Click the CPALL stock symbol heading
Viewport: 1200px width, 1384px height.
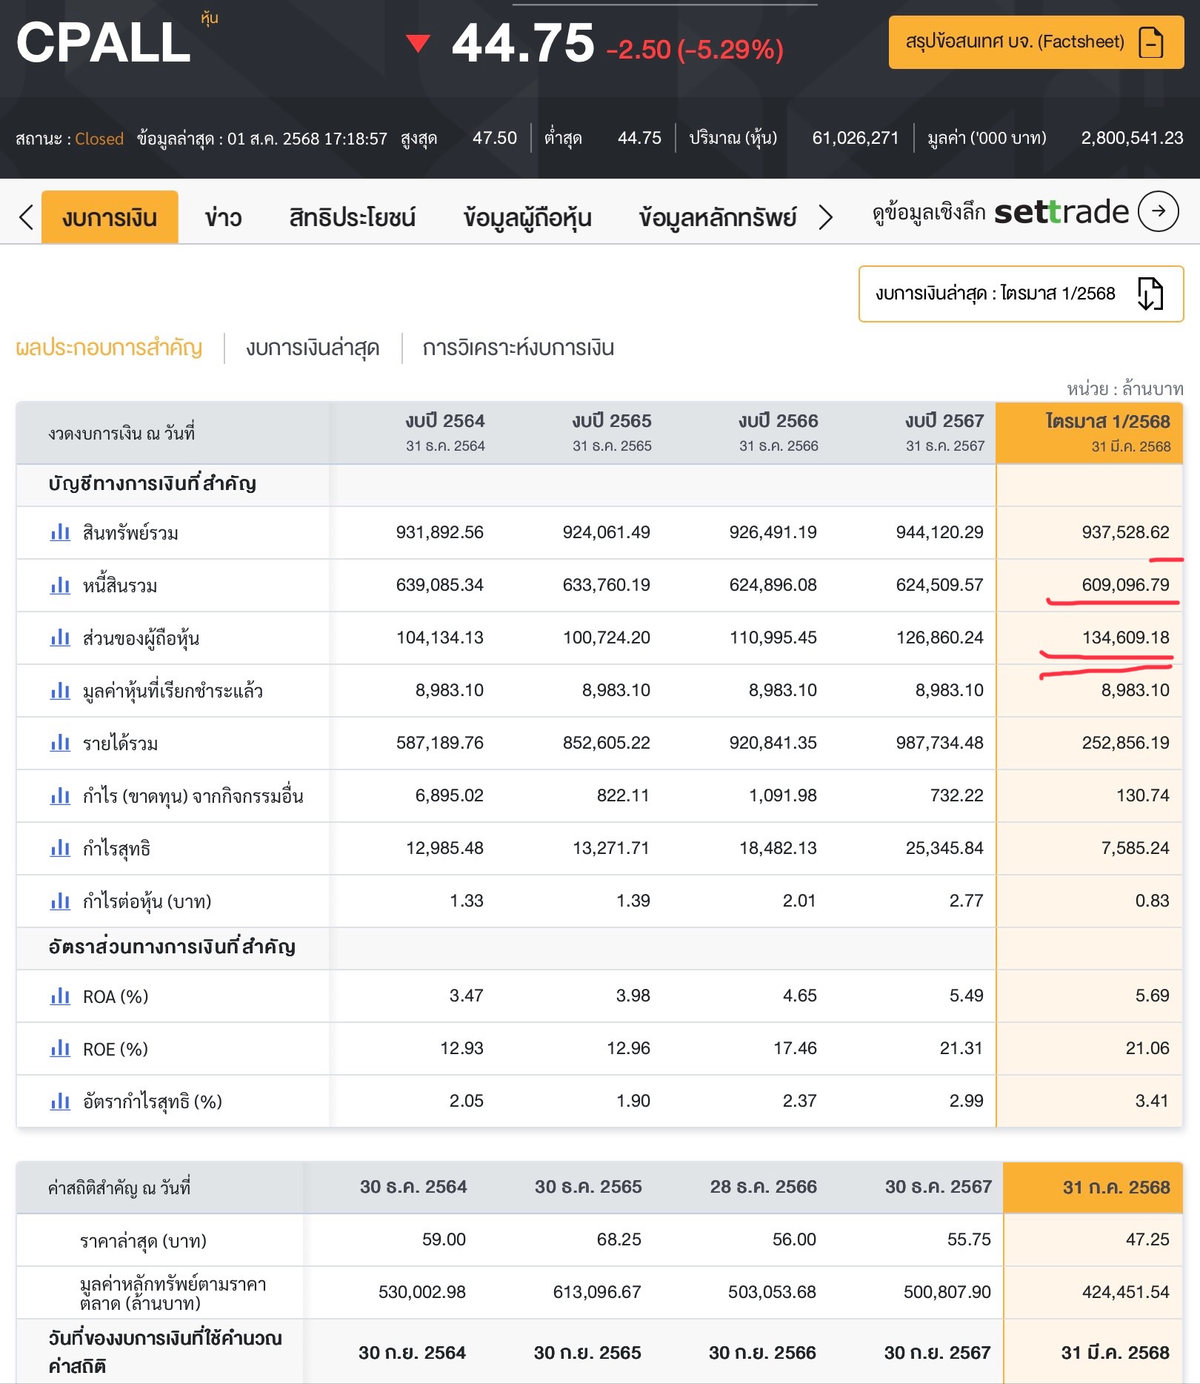[x=104, y=42]
